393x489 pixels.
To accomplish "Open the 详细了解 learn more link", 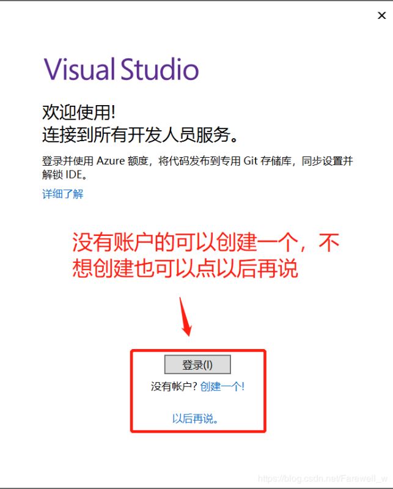I will (x=63, y=194).
